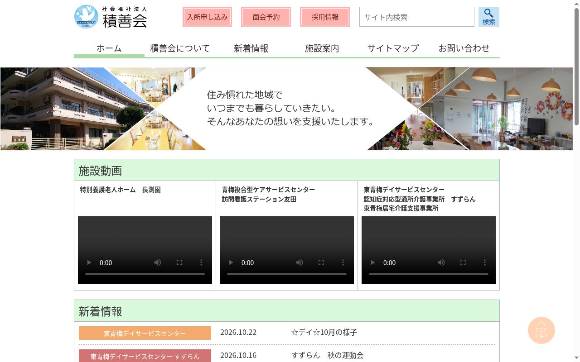Open more options on 訪問看護ステーション友田 video
Viewport: 580px width, 362px height.
(x=343, y=262)
